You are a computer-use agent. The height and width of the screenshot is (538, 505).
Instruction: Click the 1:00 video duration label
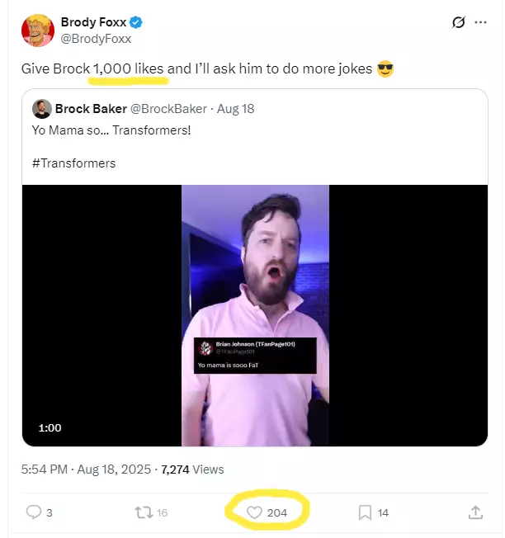(x=50, y=427)
